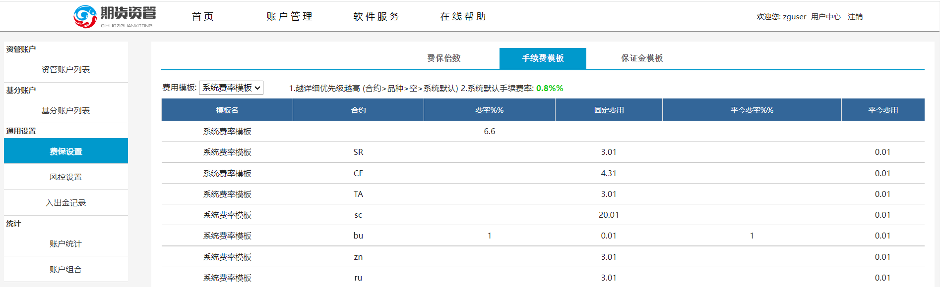Click the 注销 logout link
The height and width of the screenshot is (287, 940).
(855, 17)
